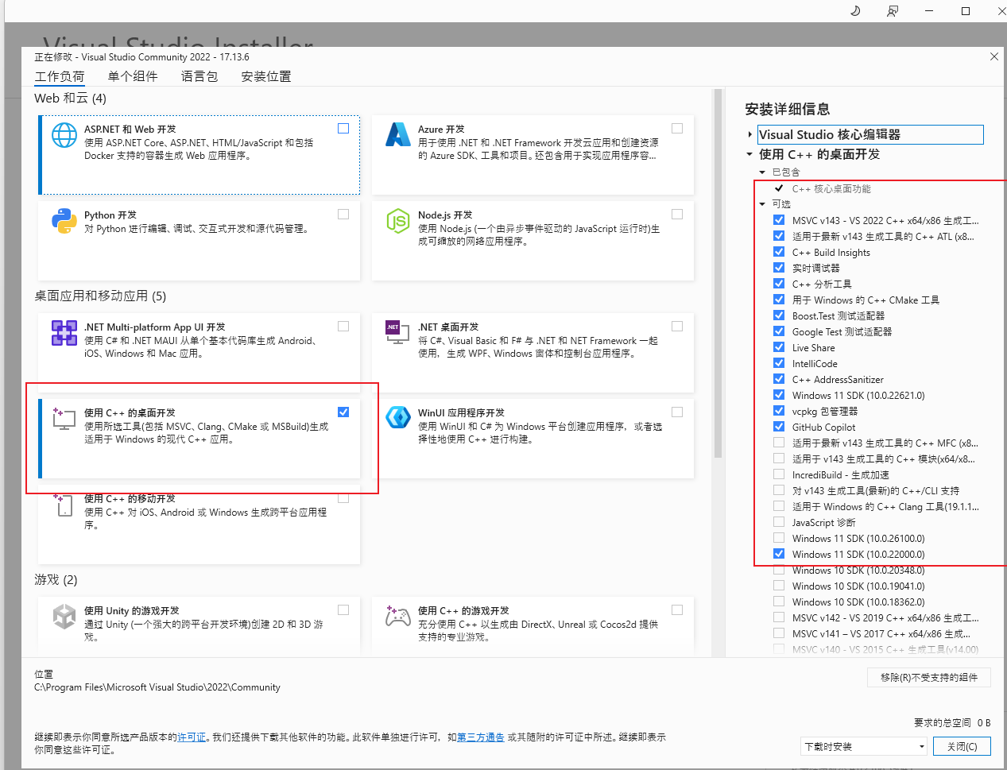
Task: Click the Unity game development cube icon
Action: click(x=64, y=617)
